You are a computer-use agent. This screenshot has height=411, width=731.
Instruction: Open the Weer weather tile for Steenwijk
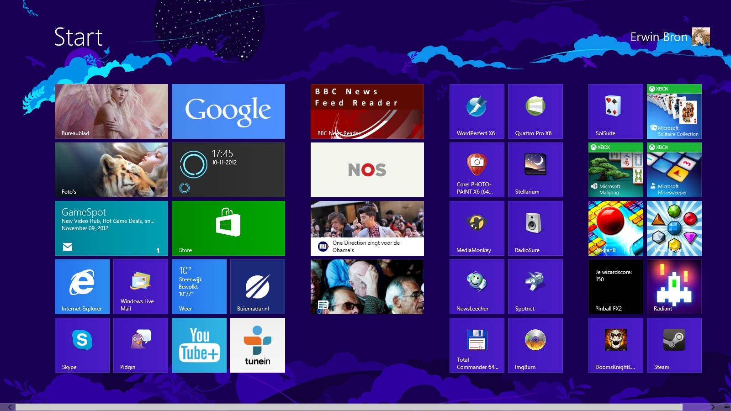pos(199,287)
